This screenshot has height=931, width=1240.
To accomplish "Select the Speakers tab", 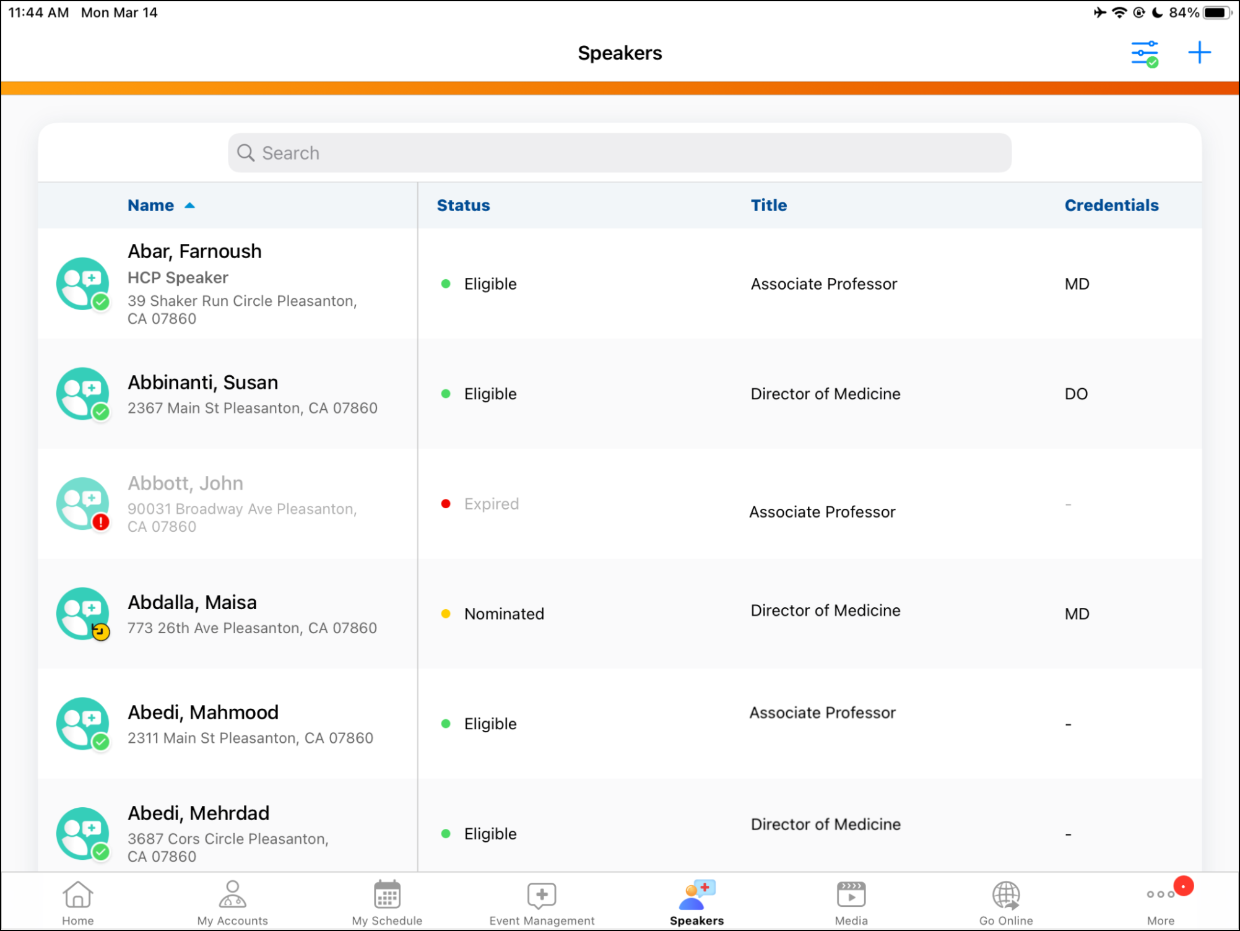I will pyautogui.click(x=696, y=903).
